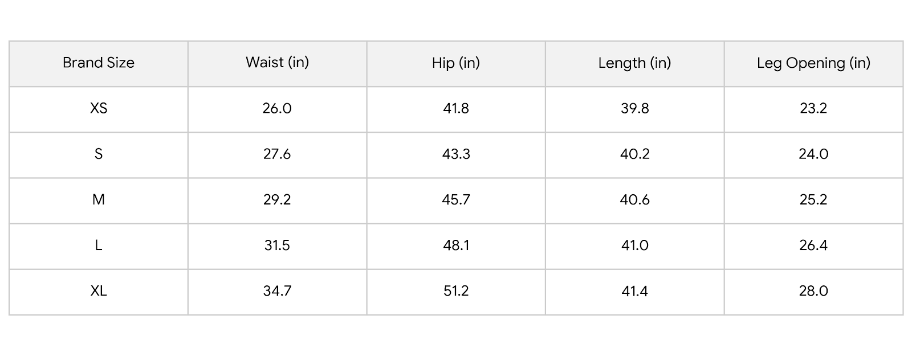Viewport: 912px width, 356px height.
Task: Click the Brand Size column header
Action: click(99, 63)
